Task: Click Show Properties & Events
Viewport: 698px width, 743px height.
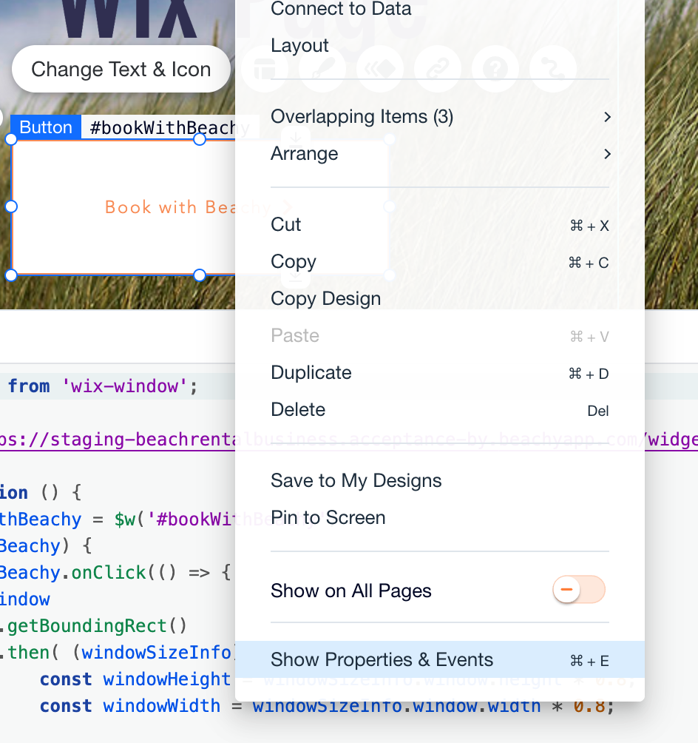Action: click(x=439, y=659)
